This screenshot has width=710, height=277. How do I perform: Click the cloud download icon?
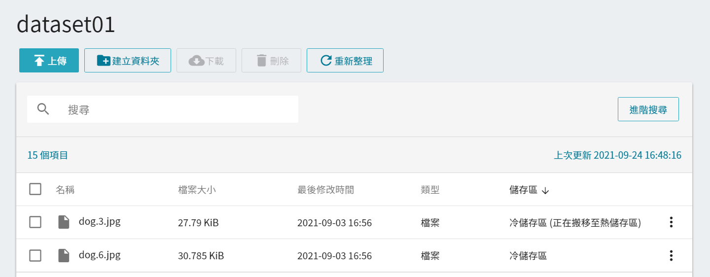[x=196, y=61]
